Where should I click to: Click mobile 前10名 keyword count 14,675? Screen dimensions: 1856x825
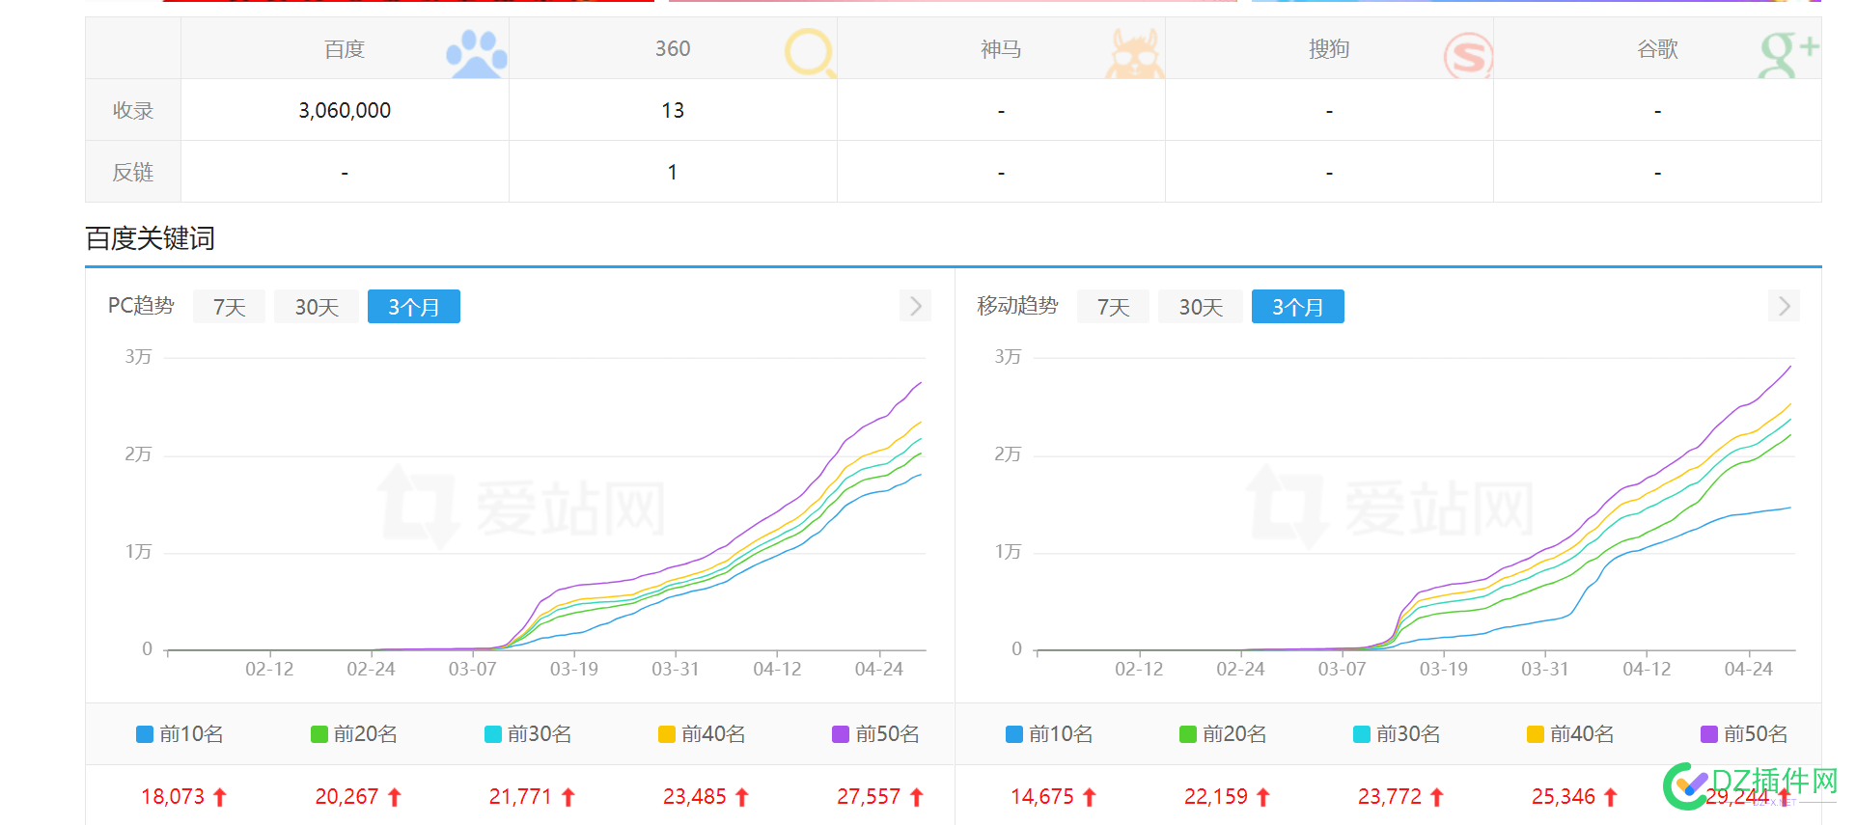tap(1041, 797)
